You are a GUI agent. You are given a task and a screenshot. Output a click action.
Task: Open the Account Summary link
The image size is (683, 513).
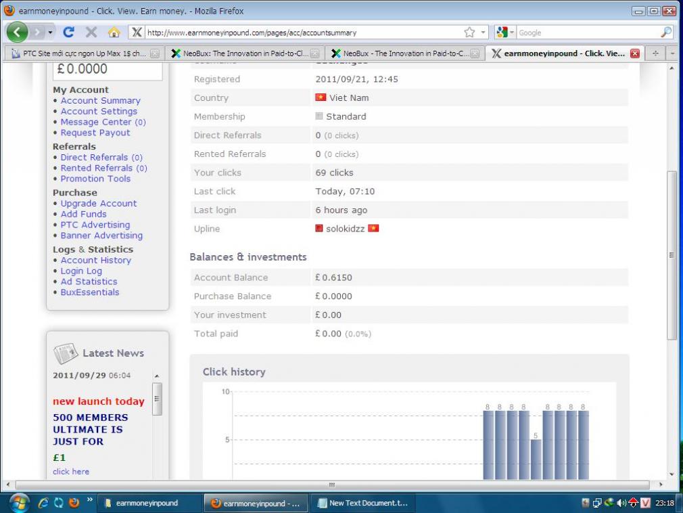[100, 100]
